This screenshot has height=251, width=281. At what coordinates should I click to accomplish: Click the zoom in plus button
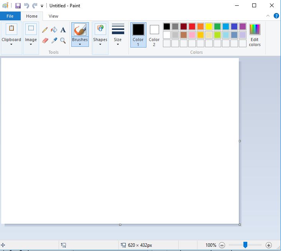pyautogui.click(x=269, y=245)
